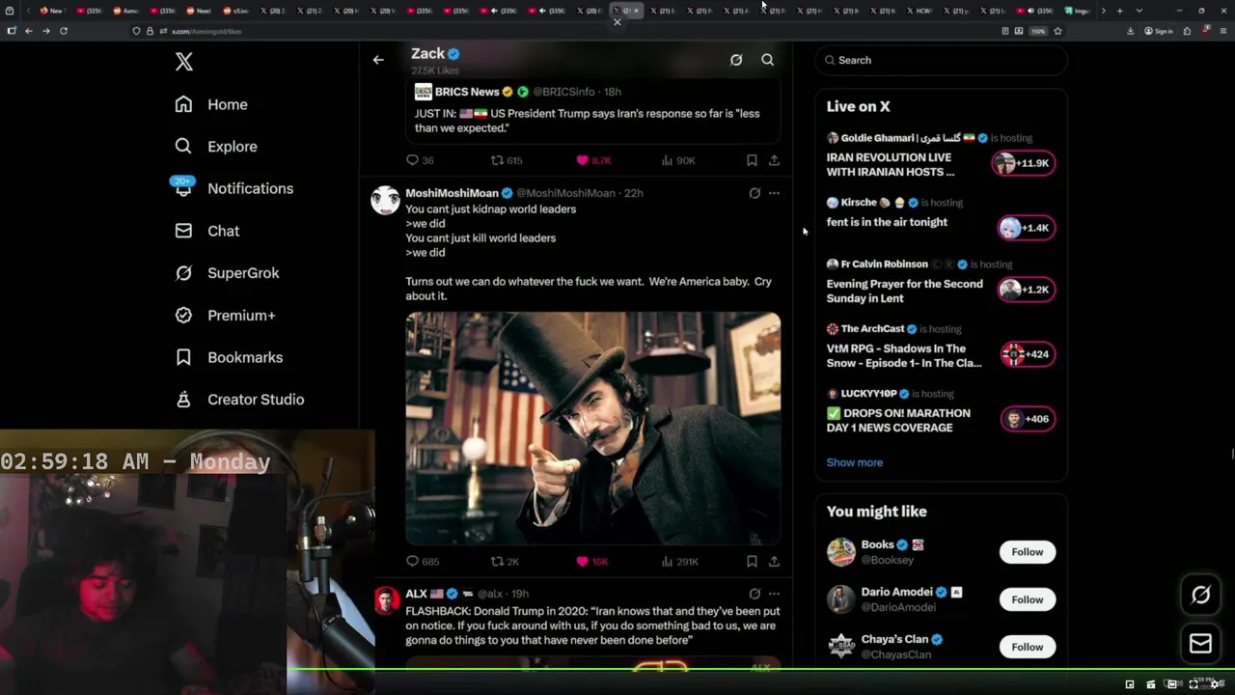
Task: Click Grok explain icon on MoshiMoshiMoan post
Action: (755, 193)
